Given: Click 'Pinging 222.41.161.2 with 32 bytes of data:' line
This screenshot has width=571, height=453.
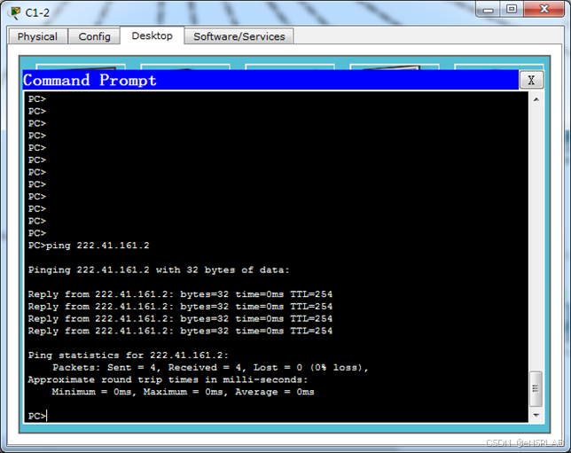Looking at the screenshot, I should click(159, 269).
